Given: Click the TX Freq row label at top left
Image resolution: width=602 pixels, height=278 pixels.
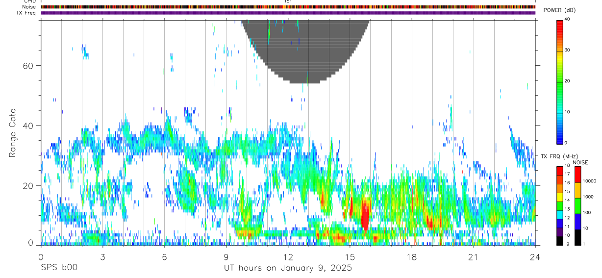Looking at the screenshot, I should coord(25,13).
